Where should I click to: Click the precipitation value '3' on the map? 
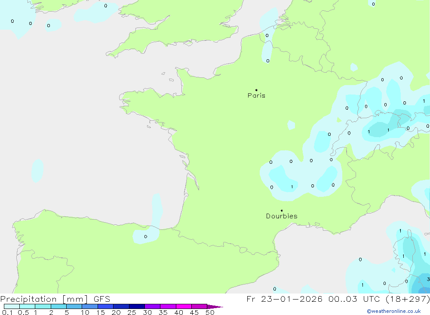(428, 279)
